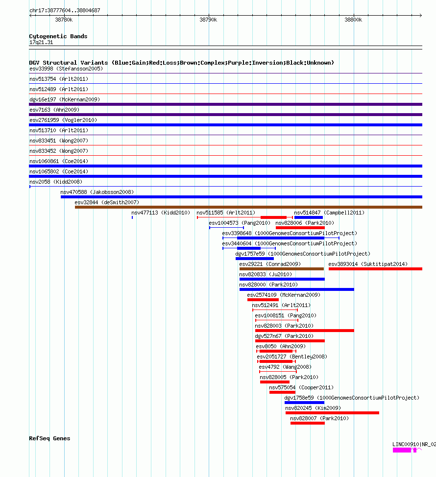Screen dimensions: 436x477
Task: Click the esv2761959 (Vogler2010) blue gain bar
Action: coord(225,125)
